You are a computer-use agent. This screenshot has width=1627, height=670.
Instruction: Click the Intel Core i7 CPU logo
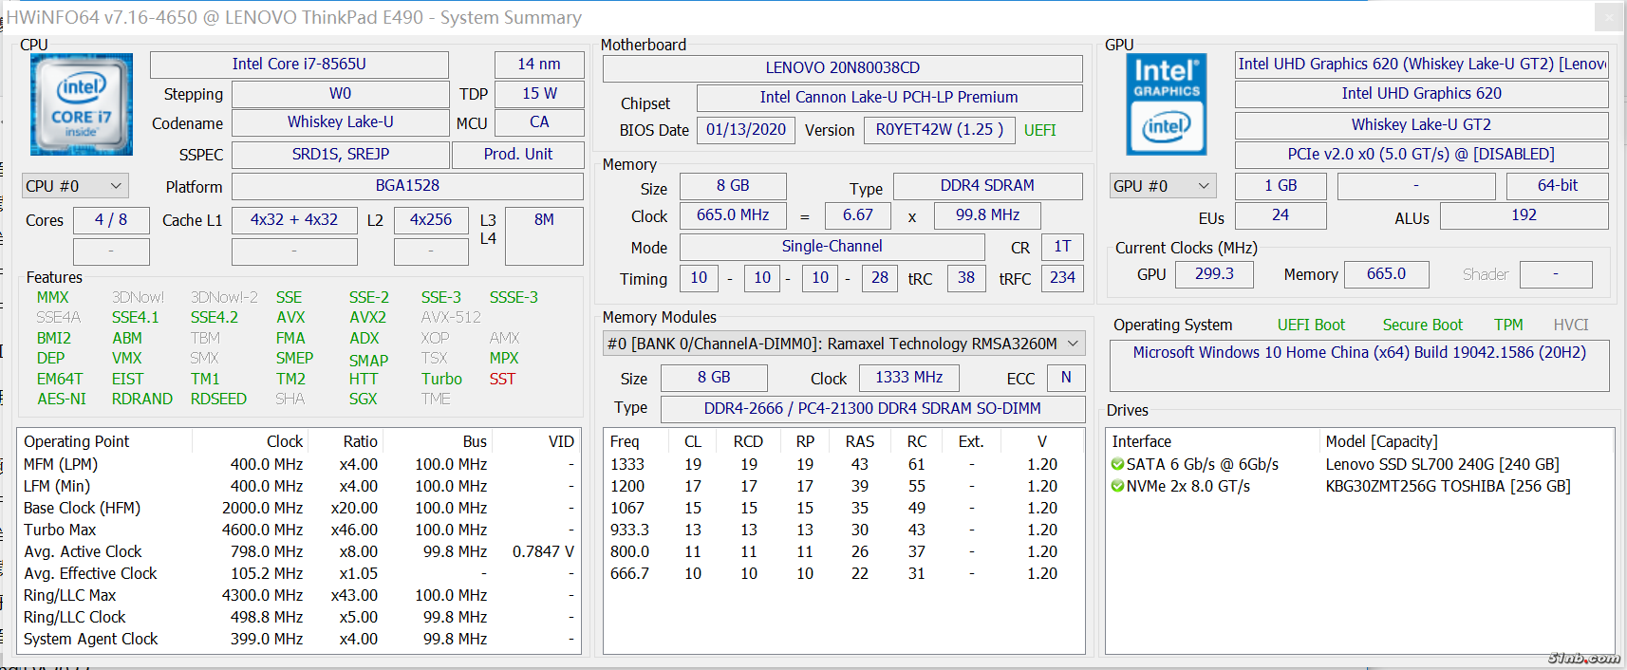[81, 104]
